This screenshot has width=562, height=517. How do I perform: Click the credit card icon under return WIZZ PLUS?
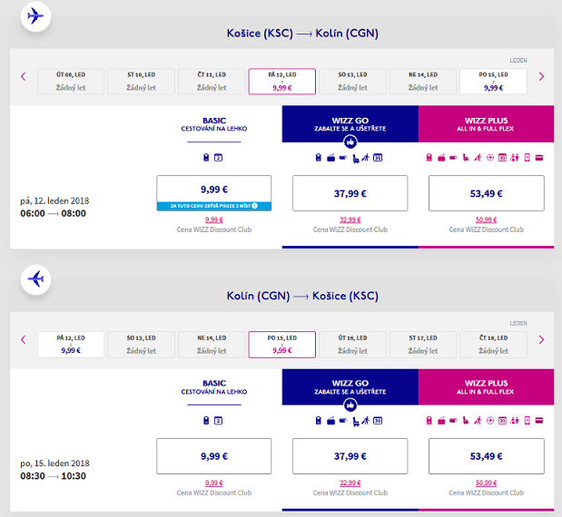click(539, 421)
